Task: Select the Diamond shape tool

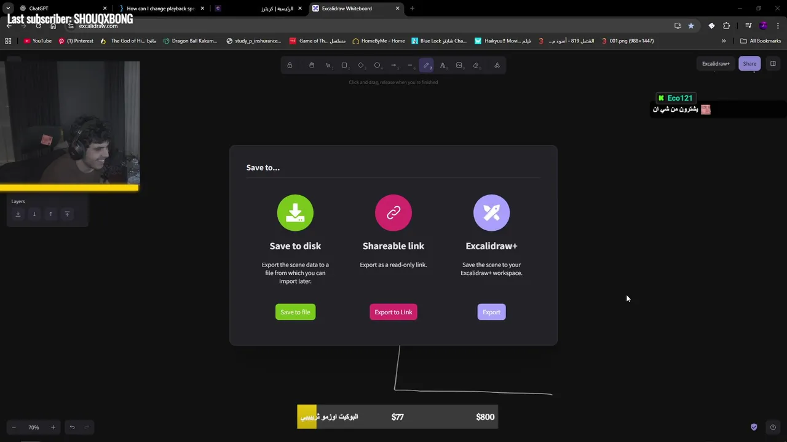Action: click(361, 65)
